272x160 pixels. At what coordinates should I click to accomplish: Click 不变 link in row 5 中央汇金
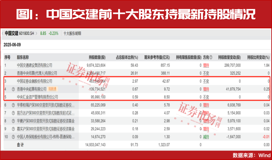(x=206, y=97)
